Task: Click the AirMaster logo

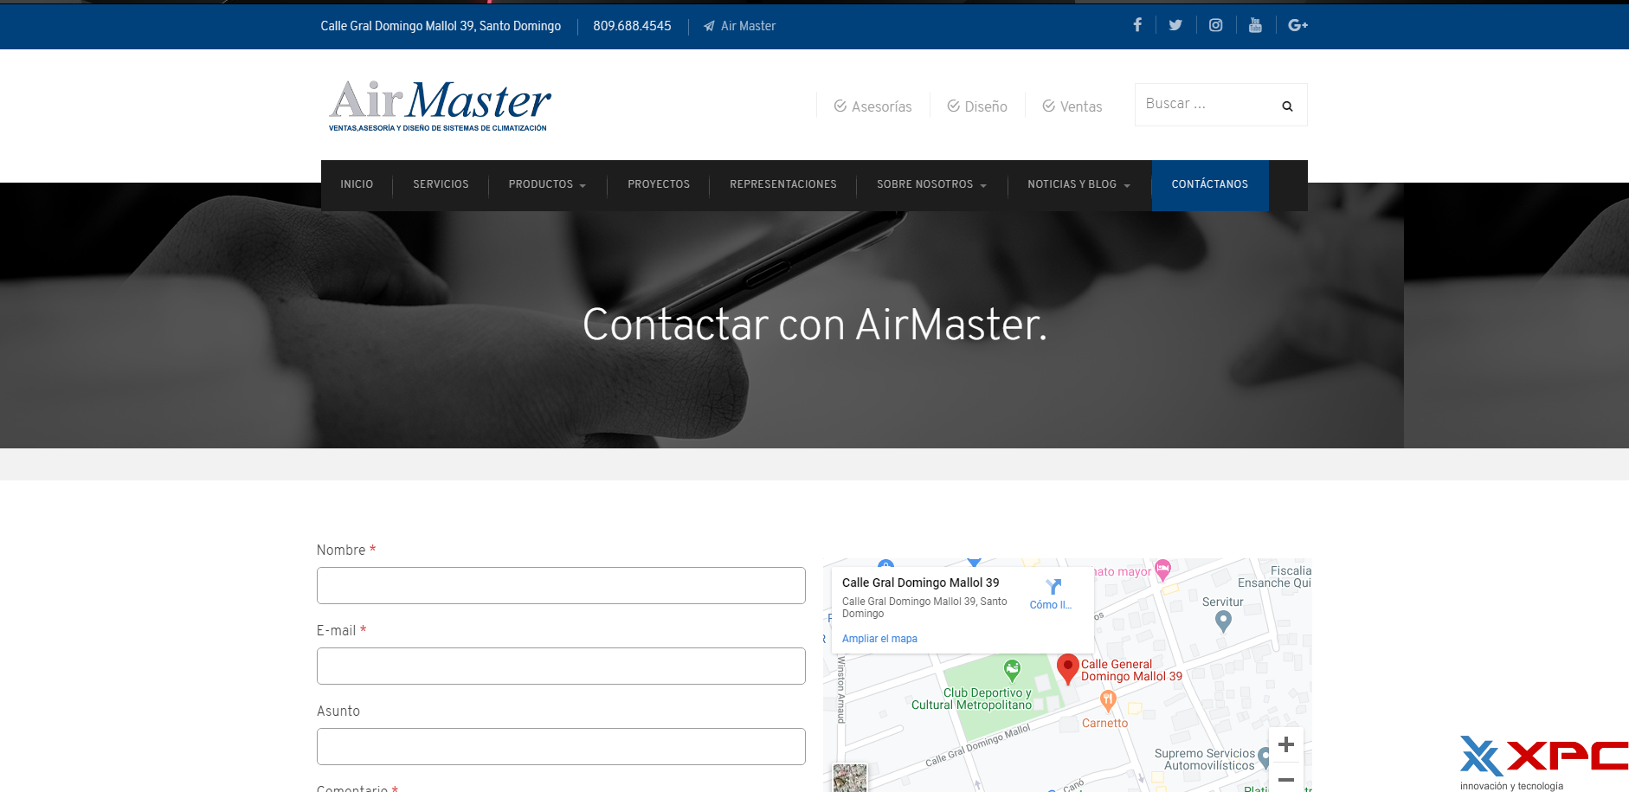Action: coord(440,106)
